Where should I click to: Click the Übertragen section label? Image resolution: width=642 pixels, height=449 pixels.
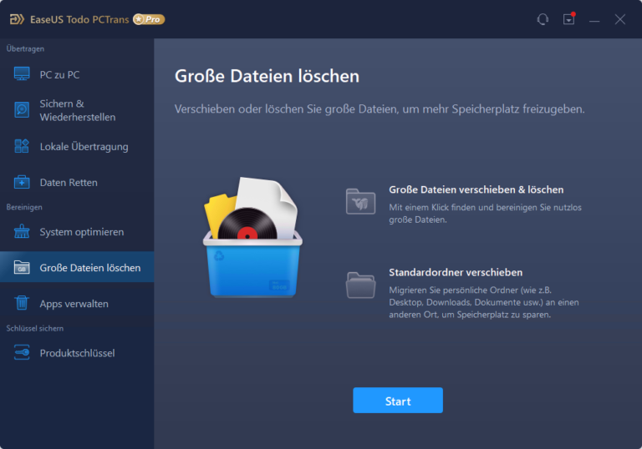(x=25, y=48)
